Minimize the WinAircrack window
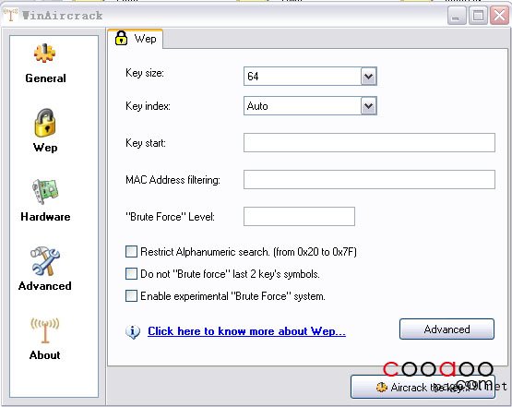Image resolution: width=512 pixels, height=407 pixels. pyautogui.click(x=457, y=16)
